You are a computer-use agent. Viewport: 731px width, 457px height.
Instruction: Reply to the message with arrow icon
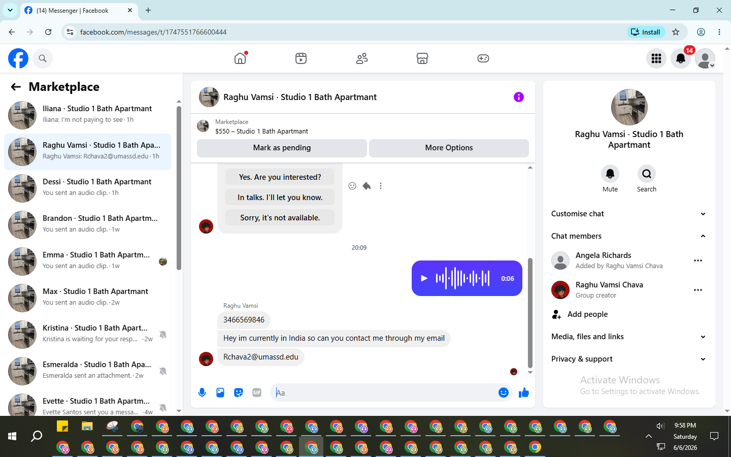pyautogui.click(x=367, y=186)
